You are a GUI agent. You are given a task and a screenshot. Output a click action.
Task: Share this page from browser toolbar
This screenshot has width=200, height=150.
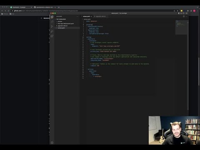pyautogui.click(x=174, y=11)
